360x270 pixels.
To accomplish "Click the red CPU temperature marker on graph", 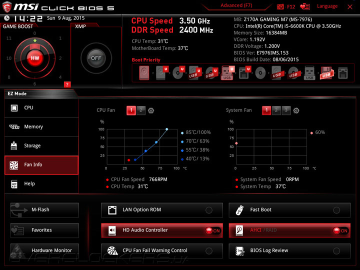I will click(129, 160).
